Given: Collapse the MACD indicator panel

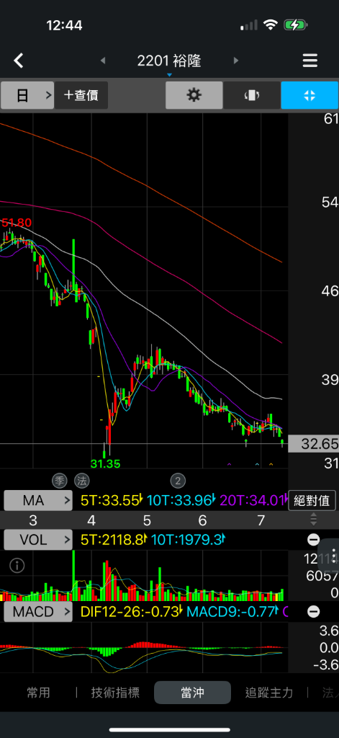Looking at the screenshot, I should (314, 611).
